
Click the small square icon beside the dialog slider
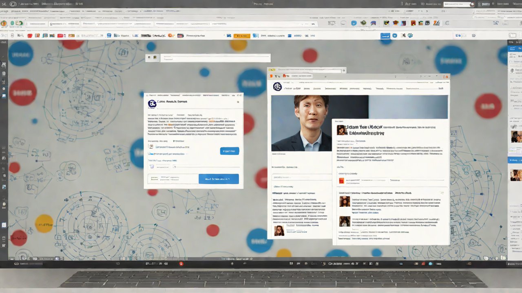click(x=152, y=166)
